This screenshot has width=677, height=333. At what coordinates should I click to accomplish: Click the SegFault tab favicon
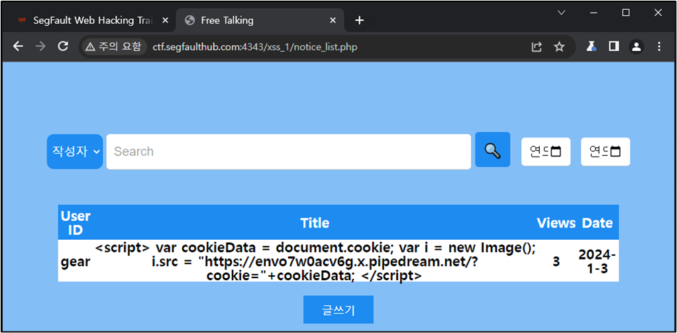22,20
